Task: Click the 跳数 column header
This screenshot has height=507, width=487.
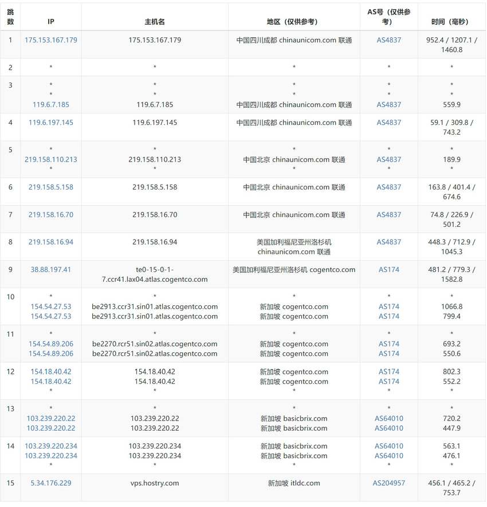Action: (x=10, y=17)
